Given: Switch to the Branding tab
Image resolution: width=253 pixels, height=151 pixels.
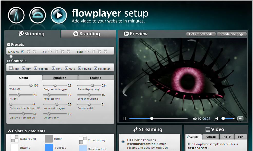Looking at the screenshot, I should (x=88, y=34).
